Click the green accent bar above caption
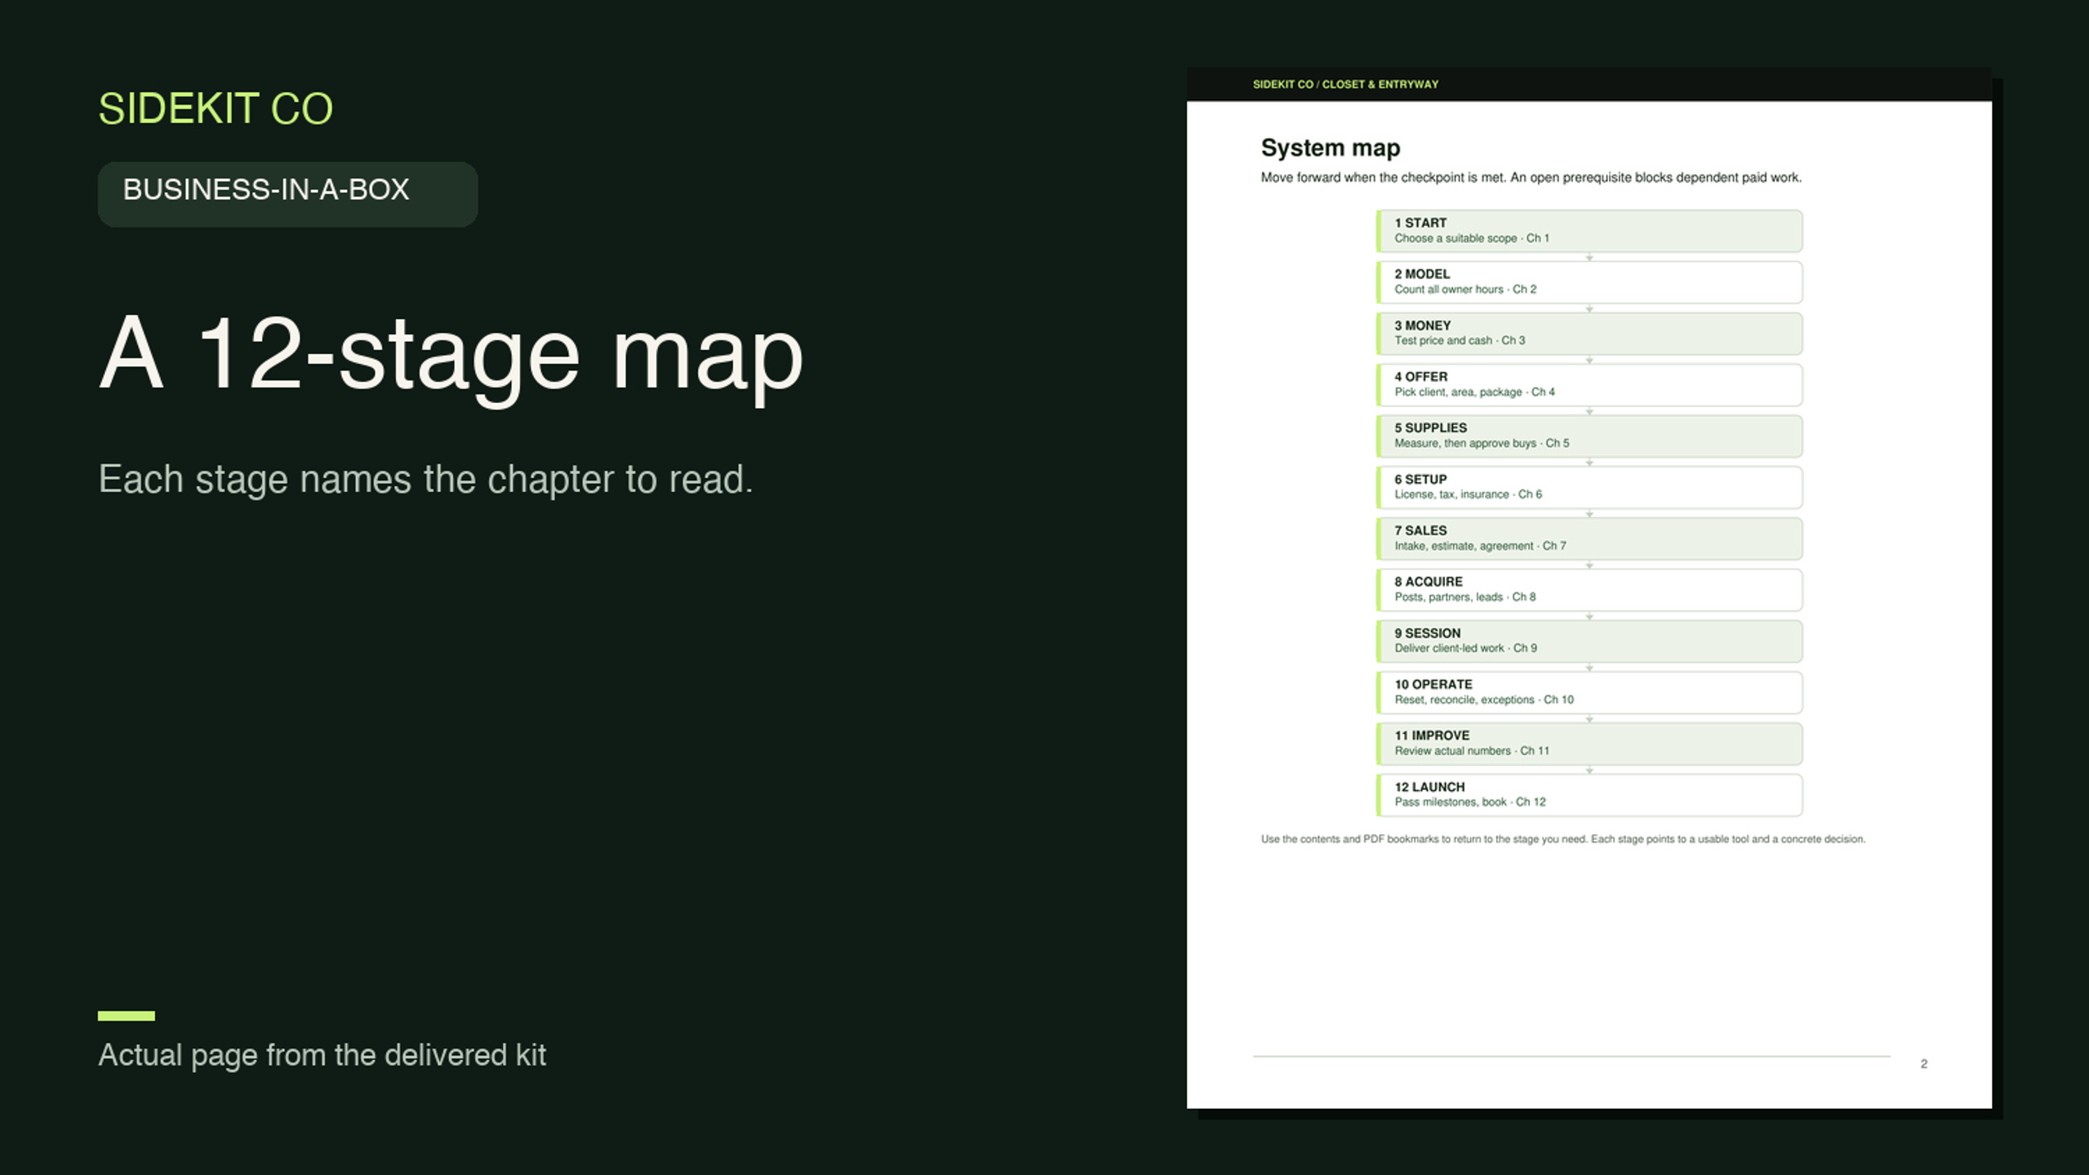The height and width of the screenshot is (1175, 2089). click(x=126, y=1016)
